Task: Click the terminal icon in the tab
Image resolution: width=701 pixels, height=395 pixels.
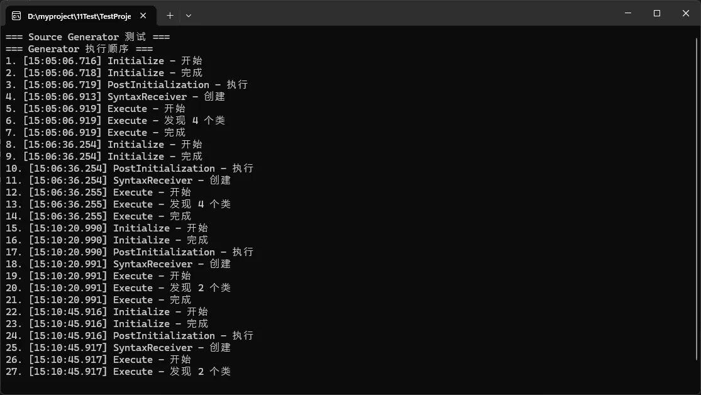Action: [16, 16]
